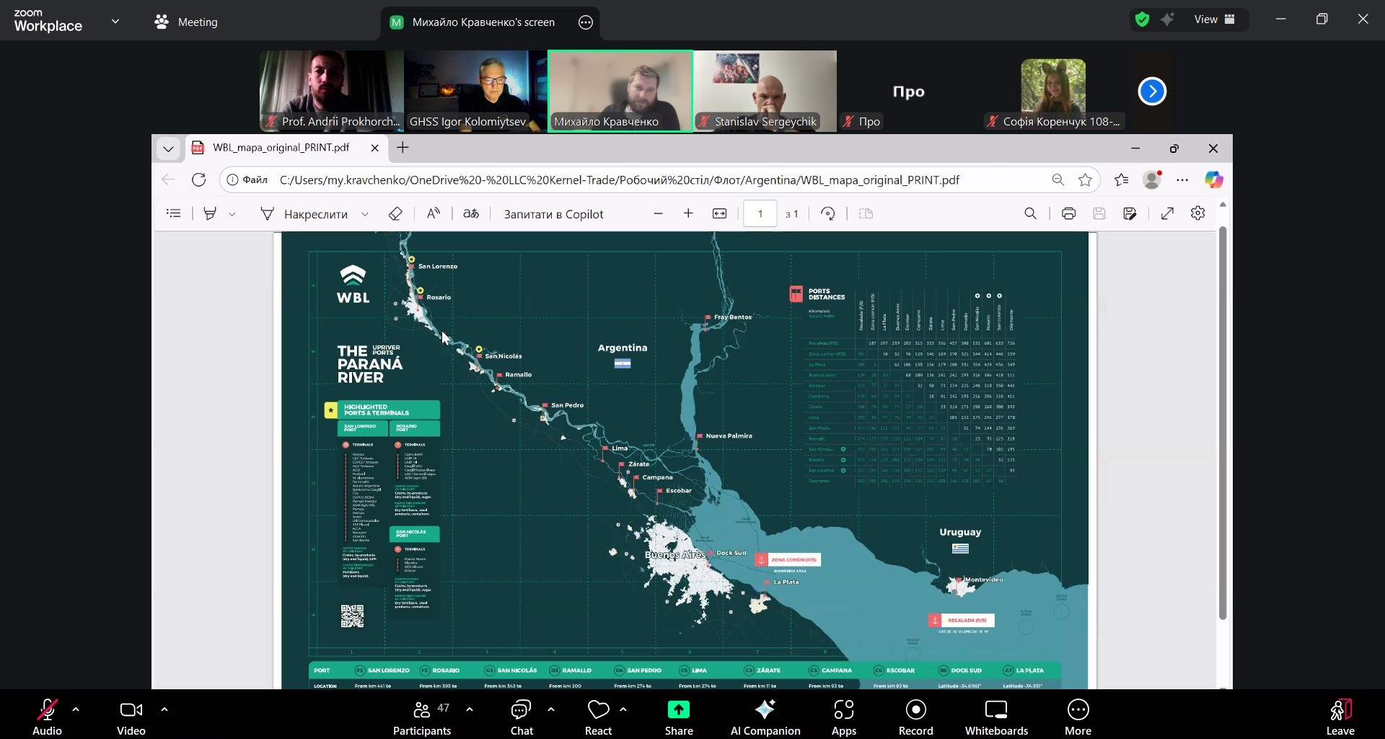Image resolution: width=1385 pixels, height=739 pixels.
Task: Expand video options arrow next to Video
Action: click(x=164, y=709)
